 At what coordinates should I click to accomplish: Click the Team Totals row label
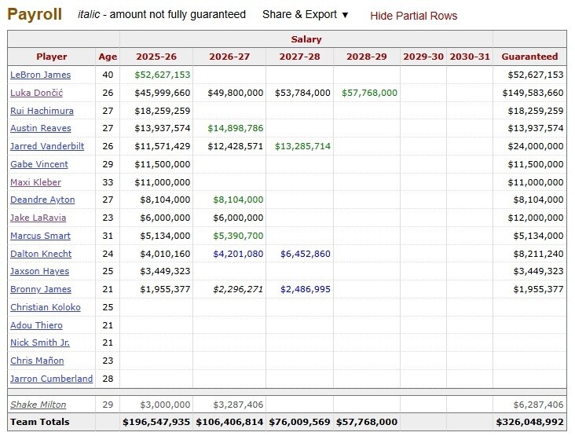pyautogui.click(x=39, y=422)
